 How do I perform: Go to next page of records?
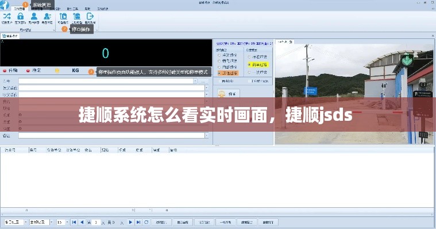[130, 222]
